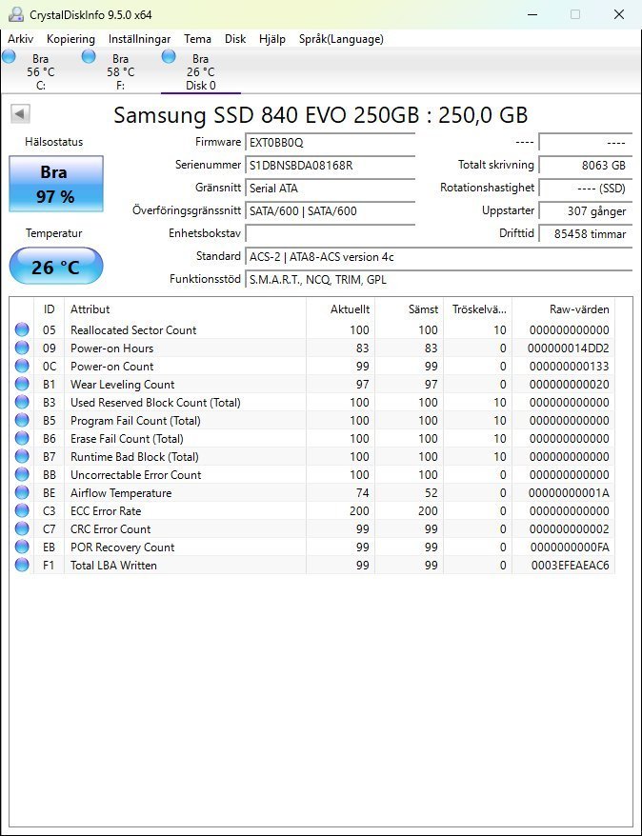Click status orb of ECC Error Rate row

tap(22, 511)
